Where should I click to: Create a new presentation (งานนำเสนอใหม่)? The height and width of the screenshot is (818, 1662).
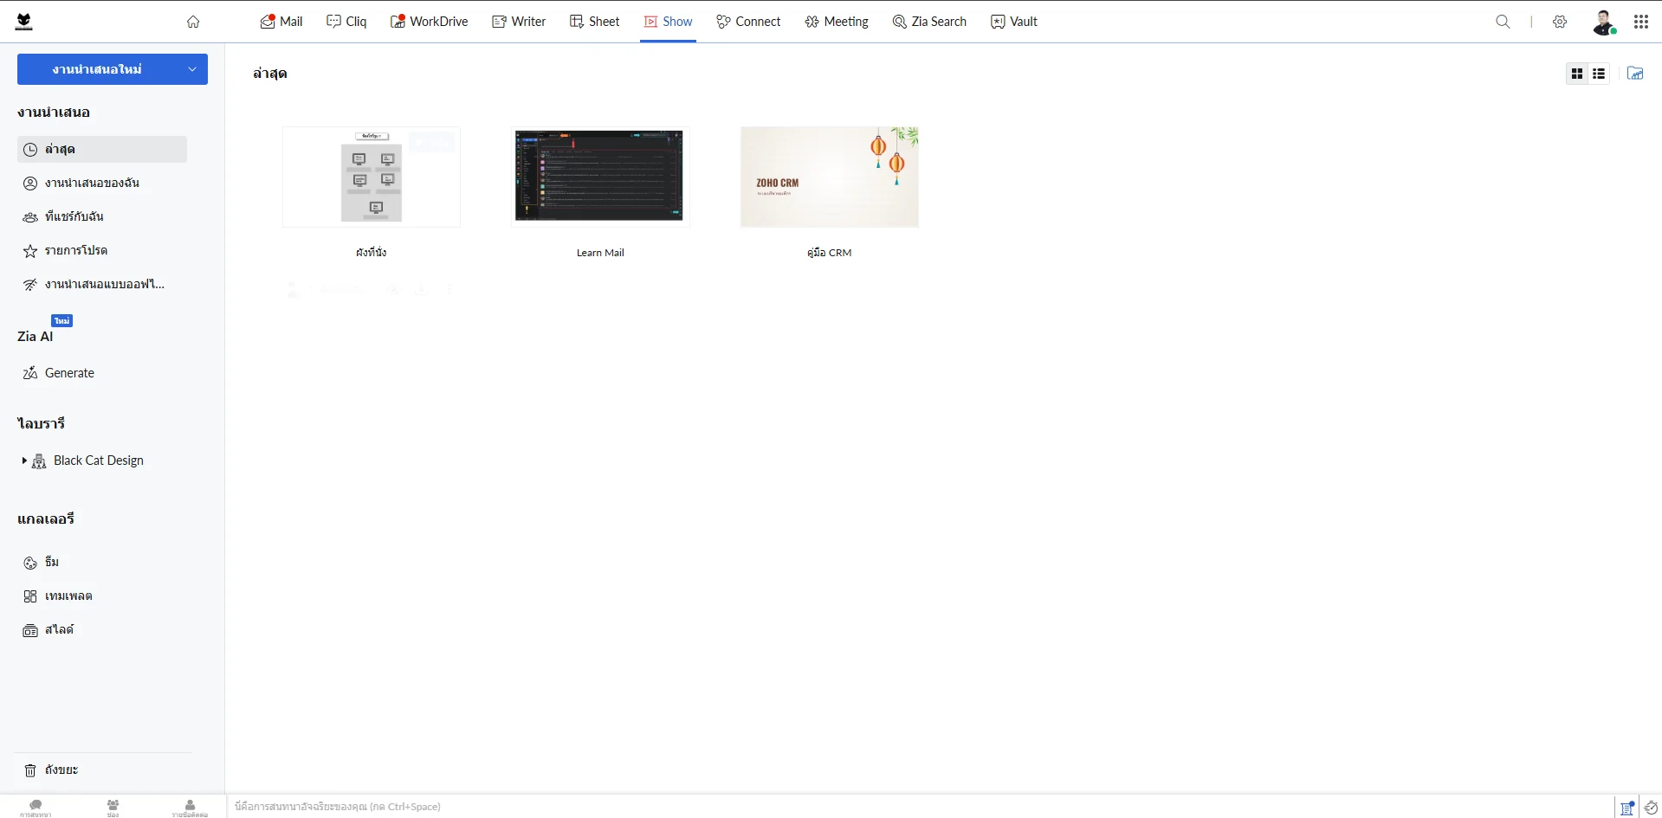[97, 69]
